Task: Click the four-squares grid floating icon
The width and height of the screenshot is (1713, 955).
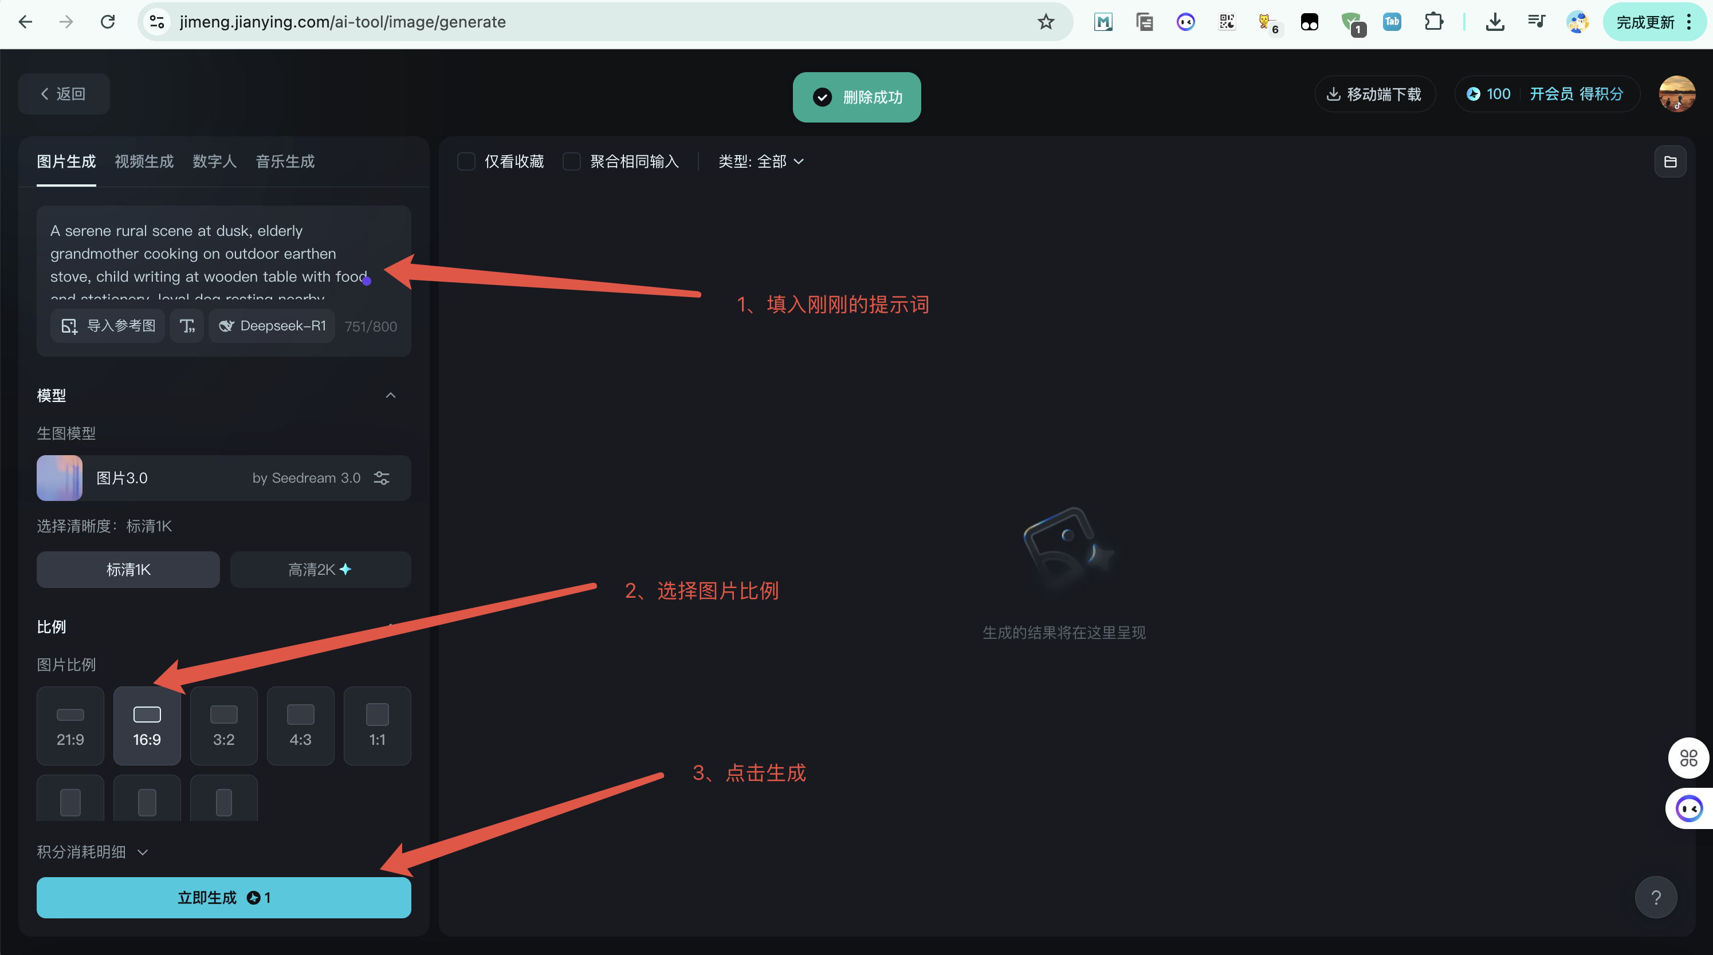Action: pos(1688,757)
